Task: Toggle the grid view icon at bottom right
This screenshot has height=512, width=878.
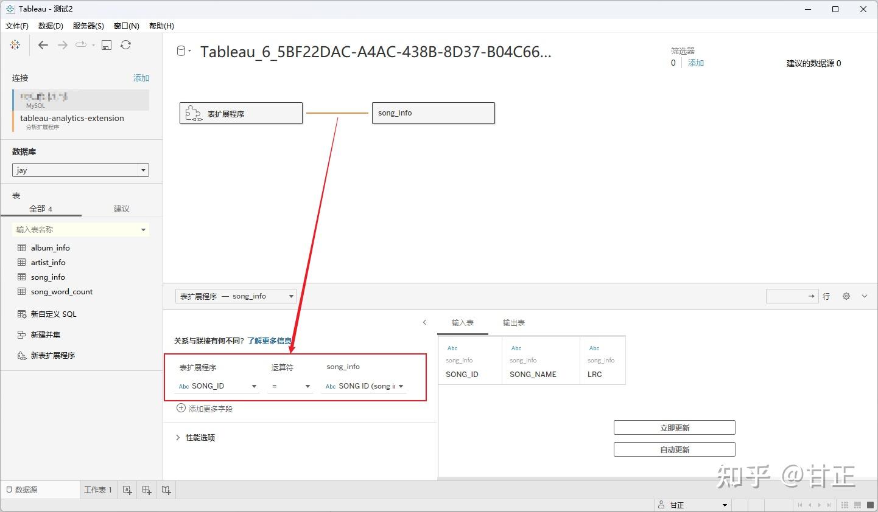Action: tap(845, 505)
